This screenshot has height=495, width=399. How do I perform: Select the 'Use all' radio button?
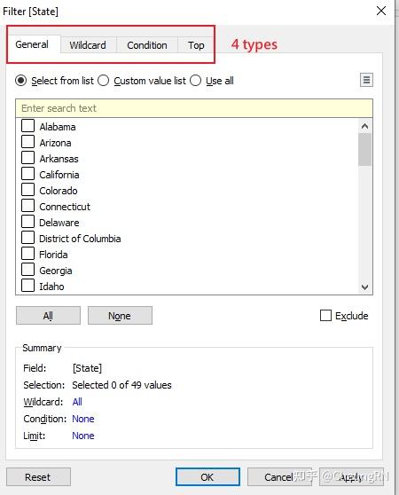[x=196, y=81]
